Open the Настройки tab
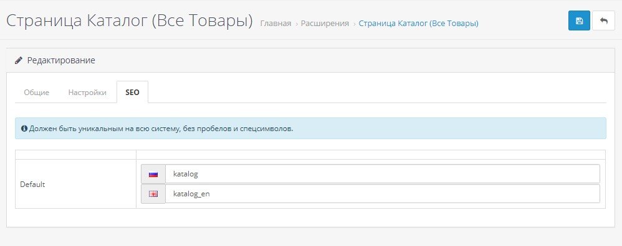This screenshot has height=246, width=622. pyautogui.click(x=87, y=93)
